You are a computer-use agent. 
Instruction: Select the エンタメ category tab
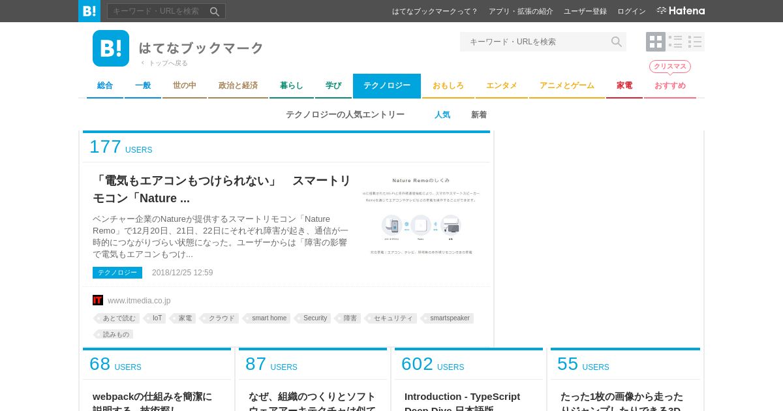(x=502, y=85)
